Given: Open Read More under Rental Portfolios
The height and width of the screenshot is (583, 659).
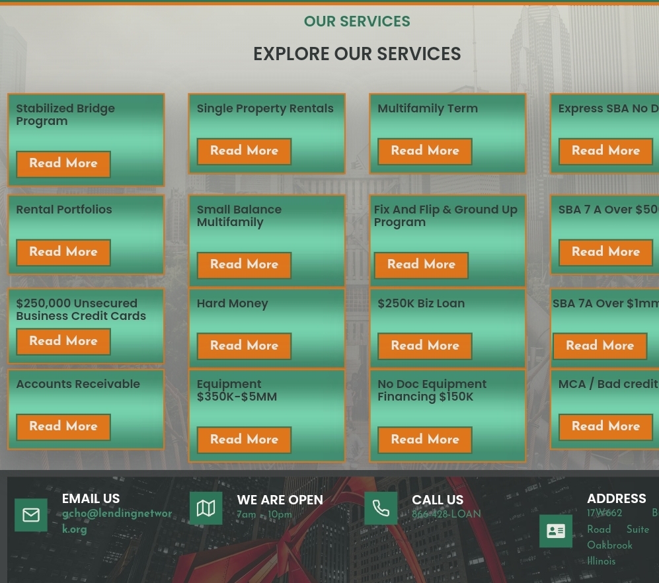Looking at the screenshot, I should coord(63,253).
